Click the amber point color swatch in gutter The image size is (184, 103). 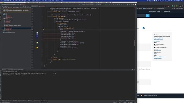[37, 48]
